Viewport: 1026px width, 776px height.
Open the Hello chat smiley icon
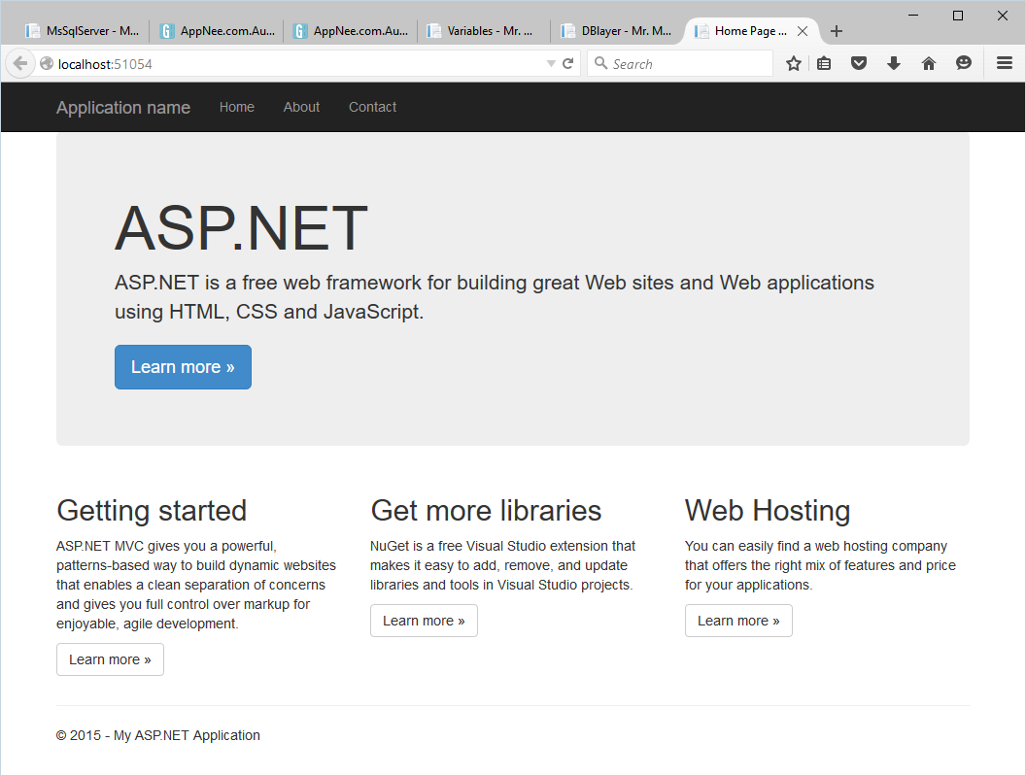click(x=963, y=63)
